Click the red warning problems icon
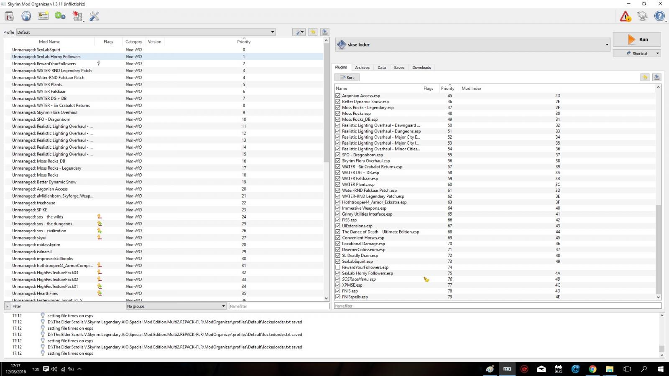 (x=625, y=16)
